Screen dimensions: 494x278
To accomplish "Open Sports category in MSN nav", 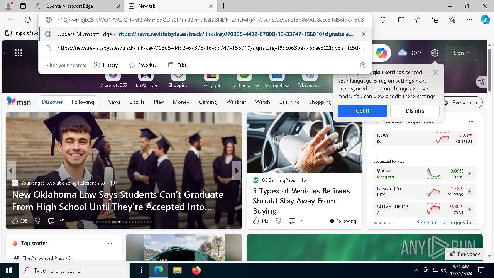I will click(x=137, y=102).
